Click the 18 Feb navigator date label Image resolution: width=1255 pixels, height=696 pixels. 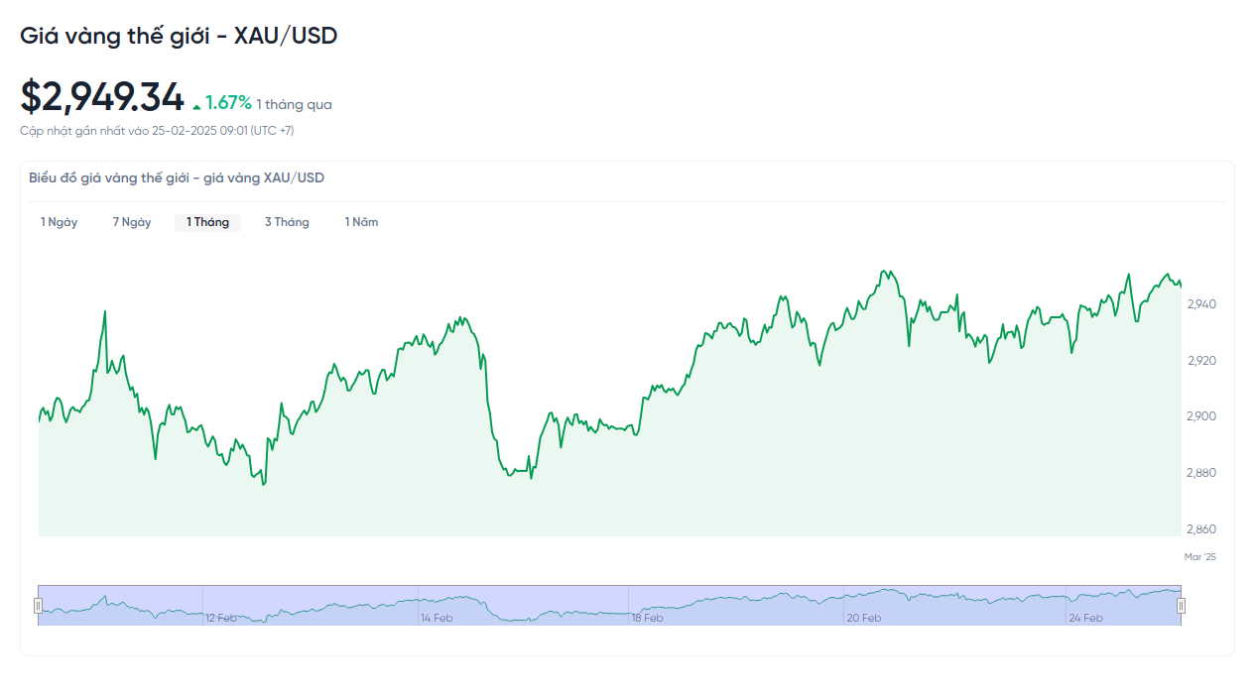[x=647, y=619]
